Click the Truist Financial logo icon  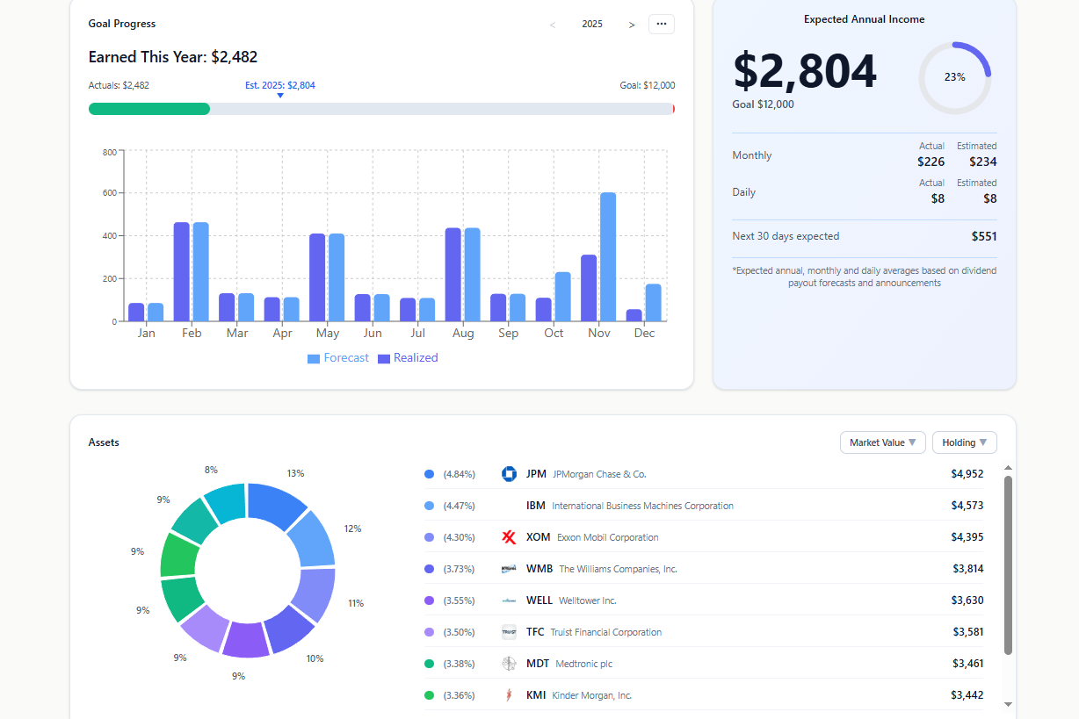pos(509,632)
